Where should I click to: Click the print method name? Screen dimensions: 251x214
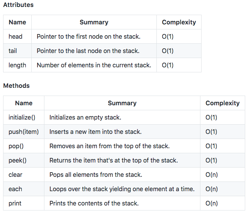tap(15, 203)
